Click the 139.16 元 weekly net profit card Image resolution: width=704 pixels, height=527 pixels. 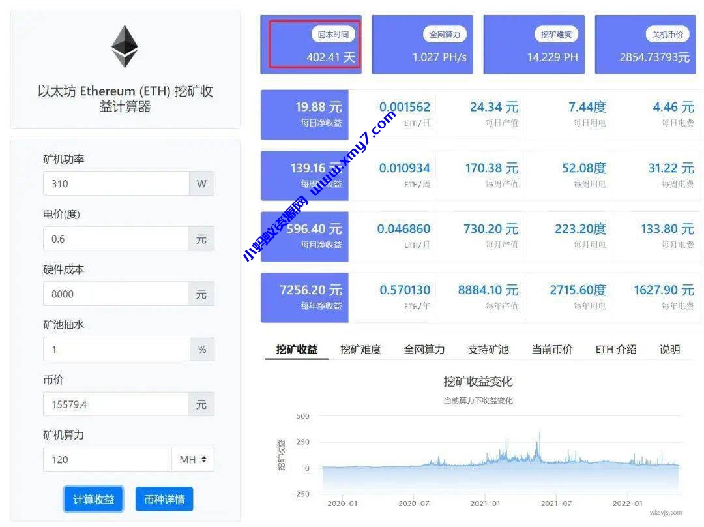304,175
